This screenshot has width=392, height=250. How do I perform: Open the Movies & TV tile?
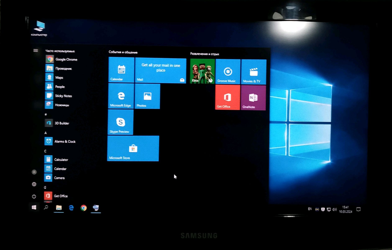(254, 72)
